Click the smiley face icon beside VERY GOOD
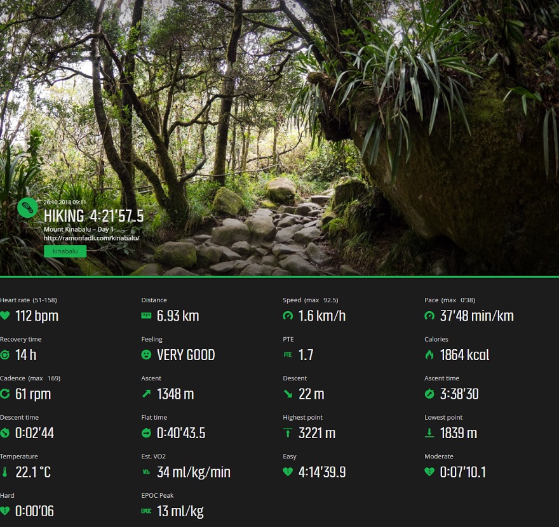The width and height of the screenshot is (559, 527). [x=146, y=354]
